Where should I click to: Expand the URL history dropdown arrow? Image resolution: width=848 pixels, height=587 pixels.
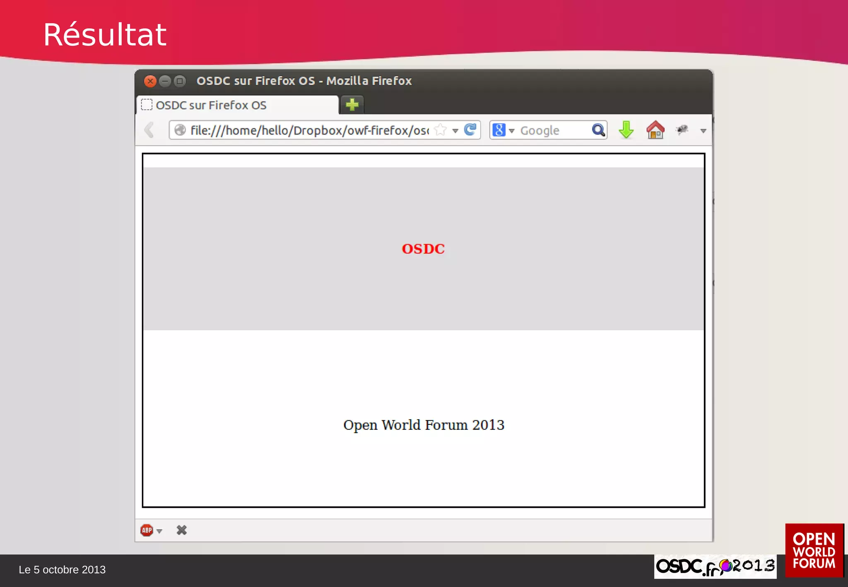pyautogui.click(x=455, y=131)
